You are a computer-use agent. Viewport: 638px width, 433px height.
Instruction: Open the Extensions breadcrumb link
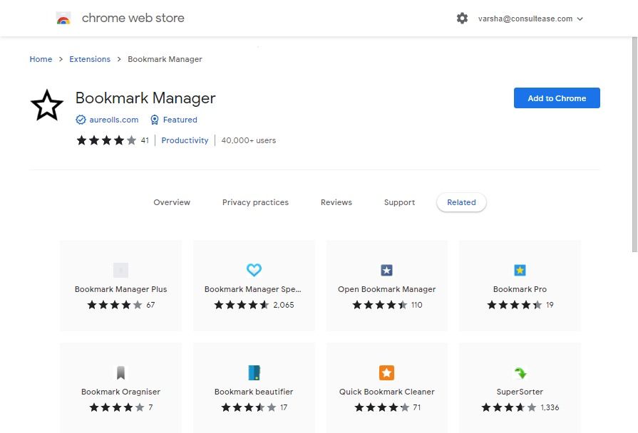90,59
